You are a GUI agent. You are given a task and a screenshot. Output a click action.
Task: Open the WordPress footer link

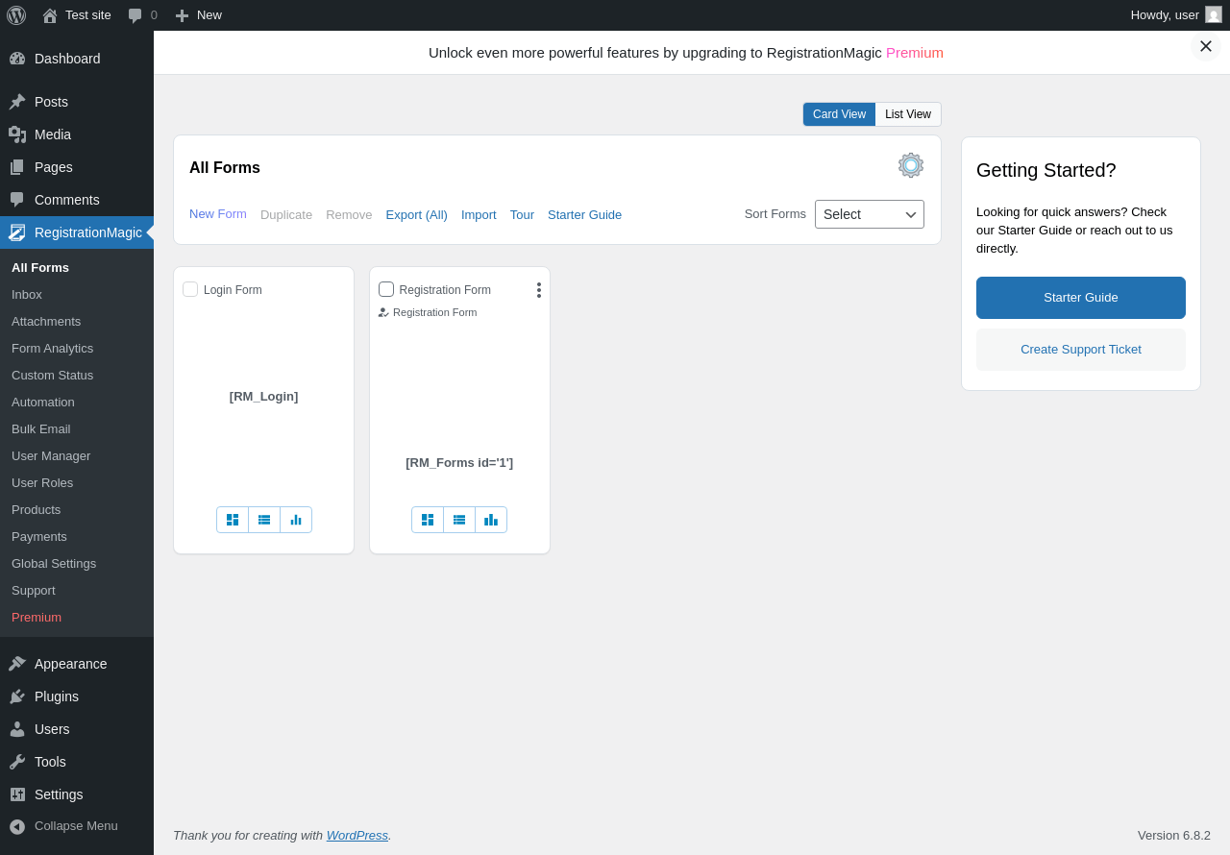click(x=357, y=835)
